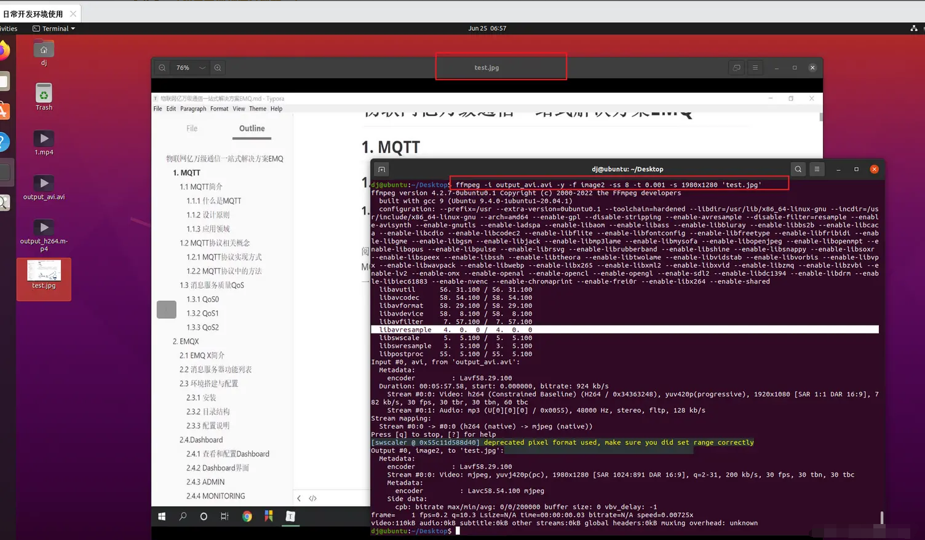Click the Windows Start button in the captured taskbar
Image resolution: width=925 pixels, height=540 pixels.
(162, 517)
